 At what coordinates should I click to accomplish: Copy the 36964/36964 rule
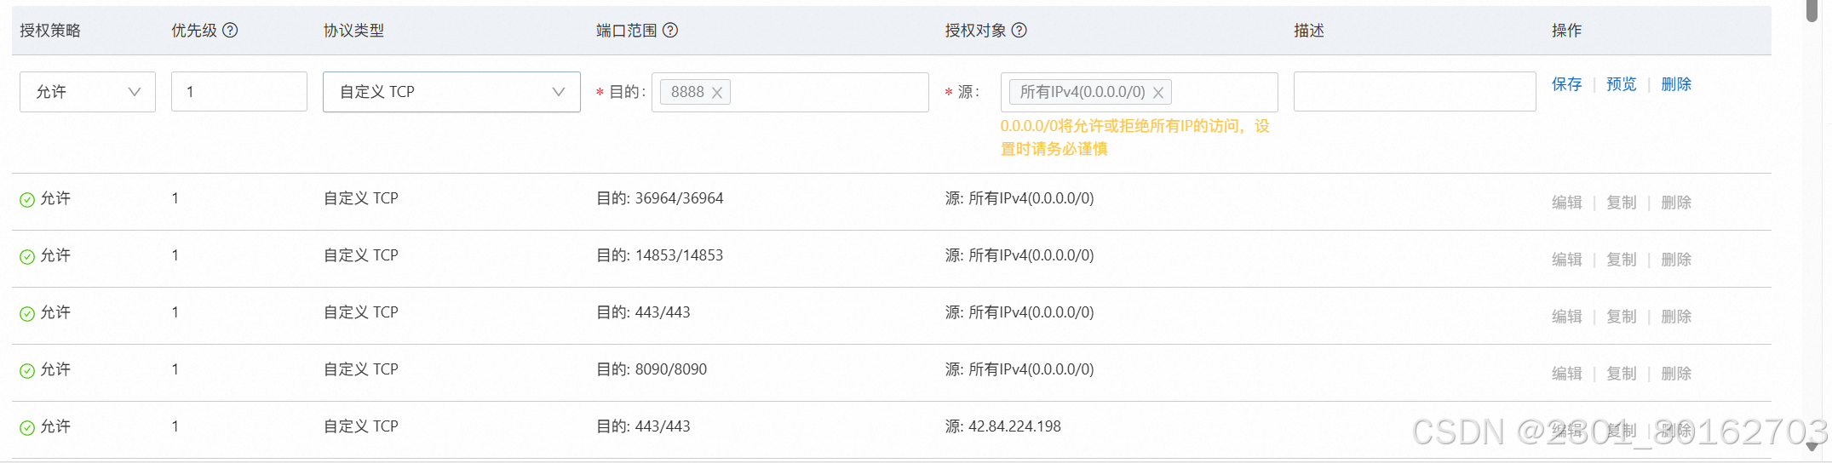pos(1621,203)
